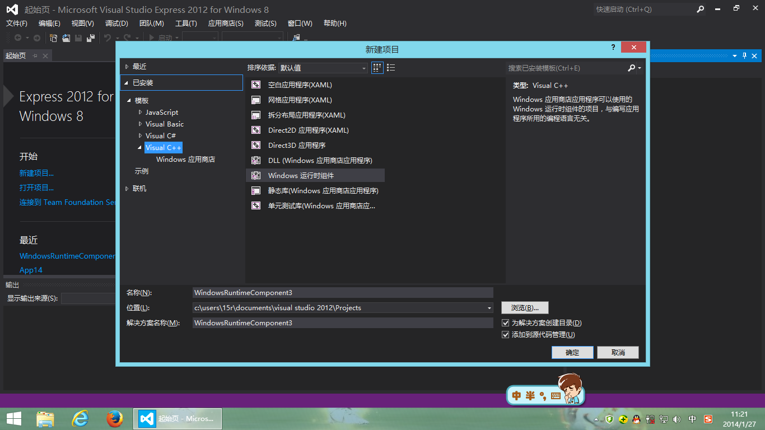Open the 团队(M) menu

(151, 23)
